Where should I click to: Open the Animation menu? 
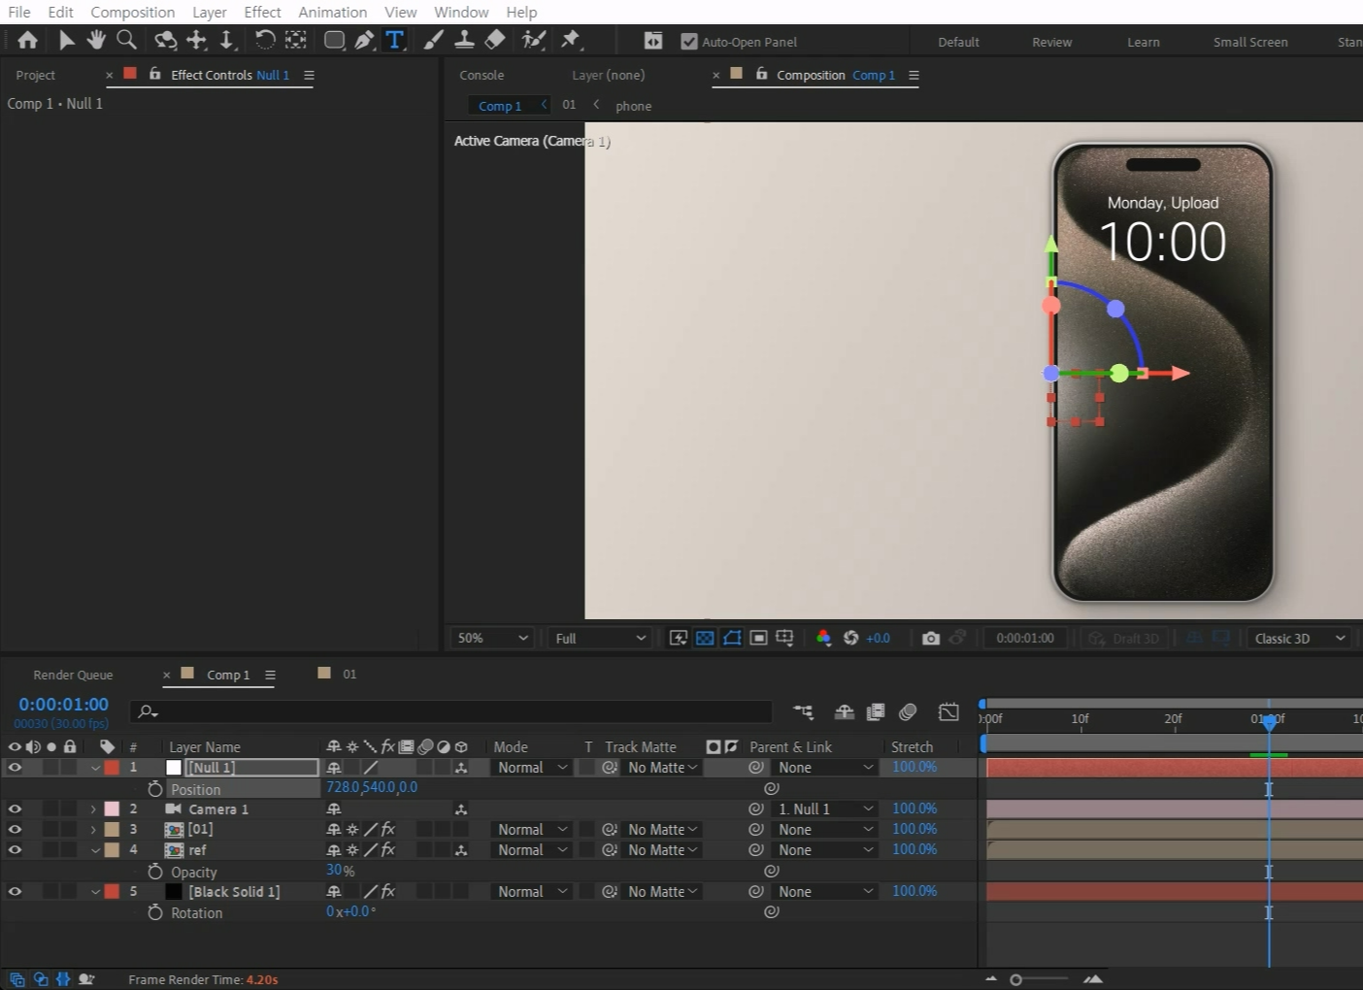pos(332,12)
